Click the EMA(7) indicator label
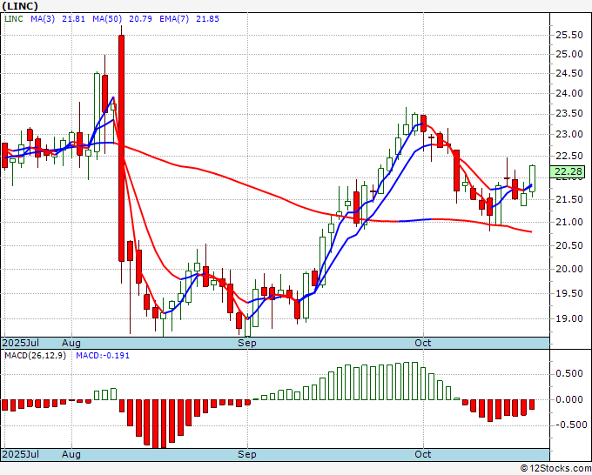Viewport: 592px width, 475px height. point(174,18)
